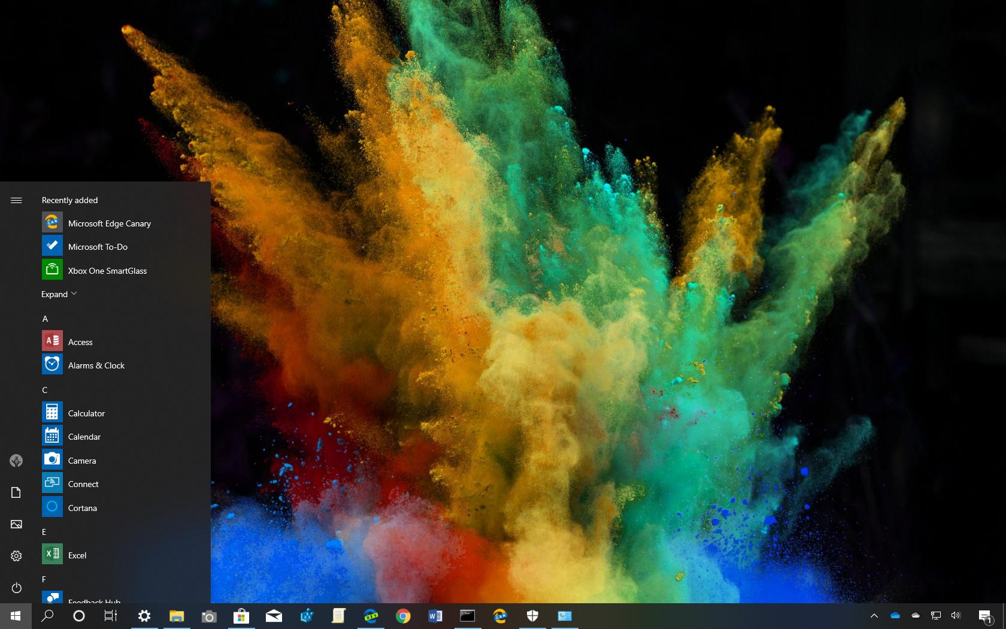Open the last blue card app on taskbar
1006x629 pixels.
pyautogui.click(x=565, y=616)
